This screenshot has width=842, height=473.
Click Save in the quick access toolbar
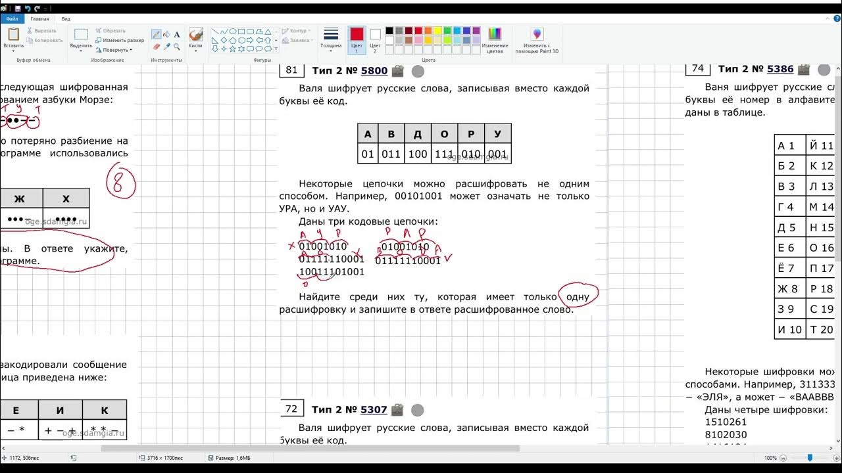click(x=18, y=9)
